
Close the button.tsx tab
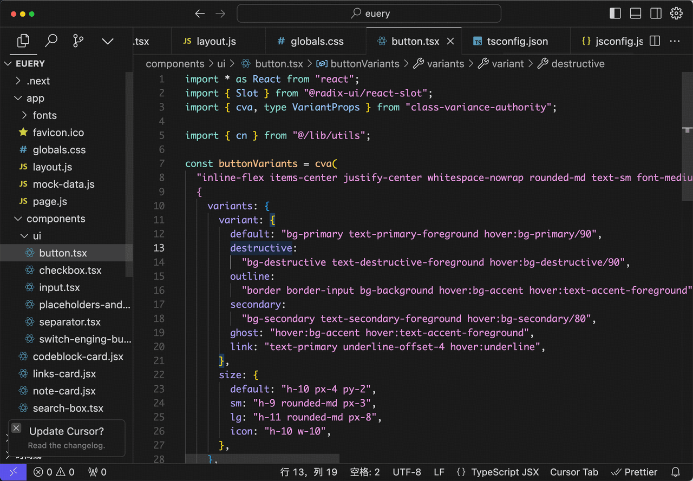tap(450, 41)
